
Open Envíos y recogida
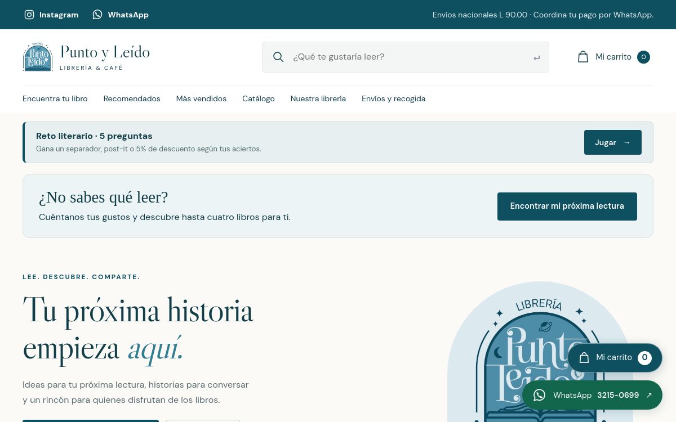pyautogui.click(x=394, y=98)
